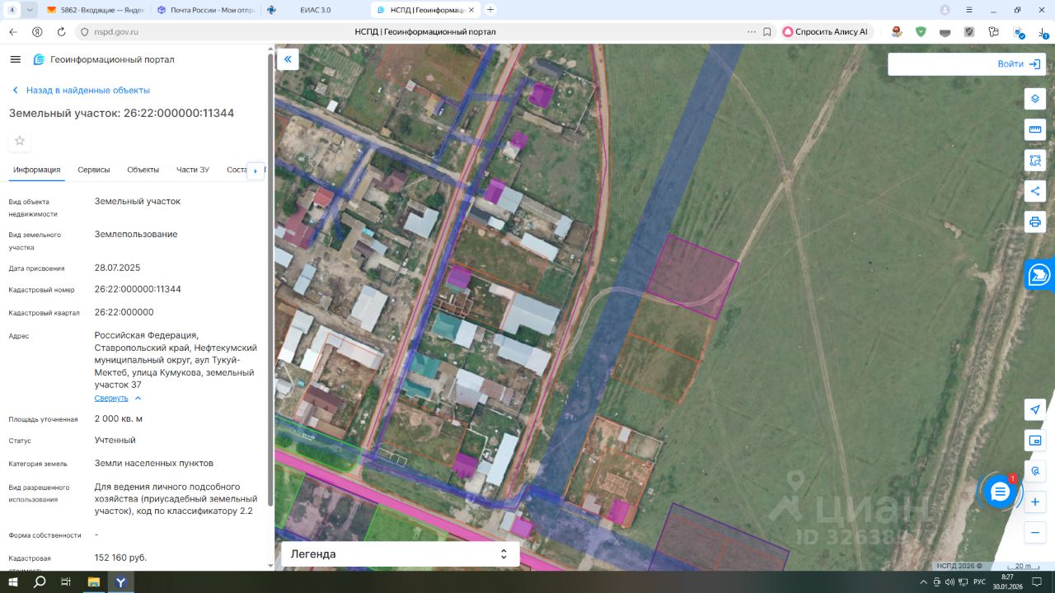Open the support chat bubble
Image resolution: width=1055 pixels, height=593 pixels.
click(1000, 492)
